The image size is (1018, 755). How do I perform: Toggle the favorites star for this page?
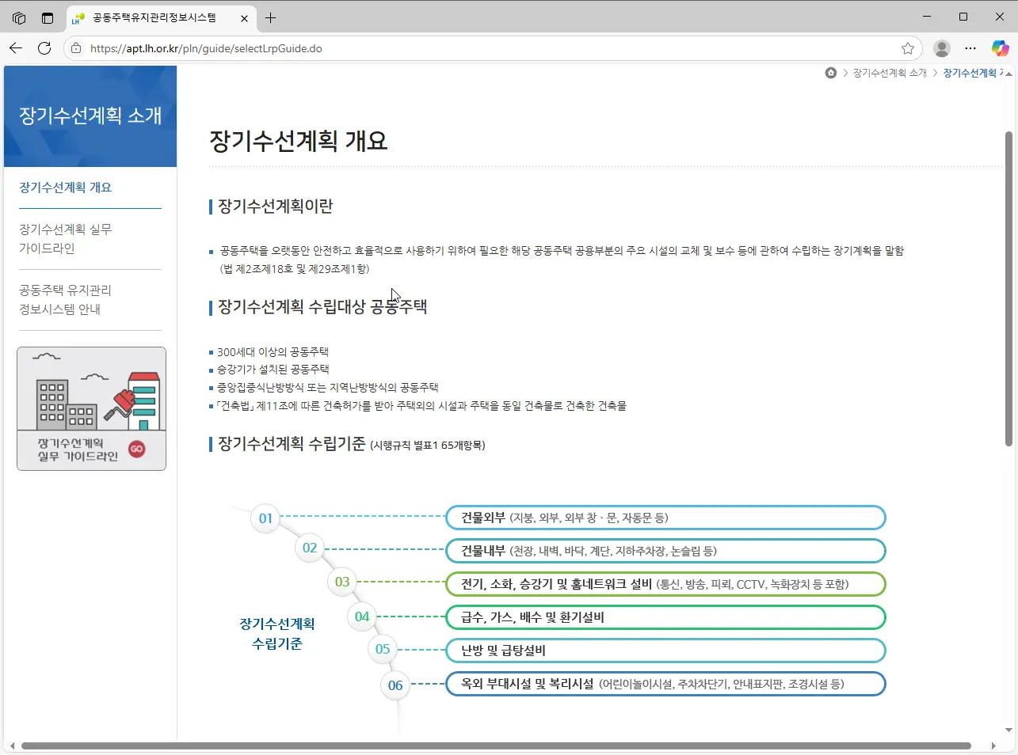tap(908, 48)
